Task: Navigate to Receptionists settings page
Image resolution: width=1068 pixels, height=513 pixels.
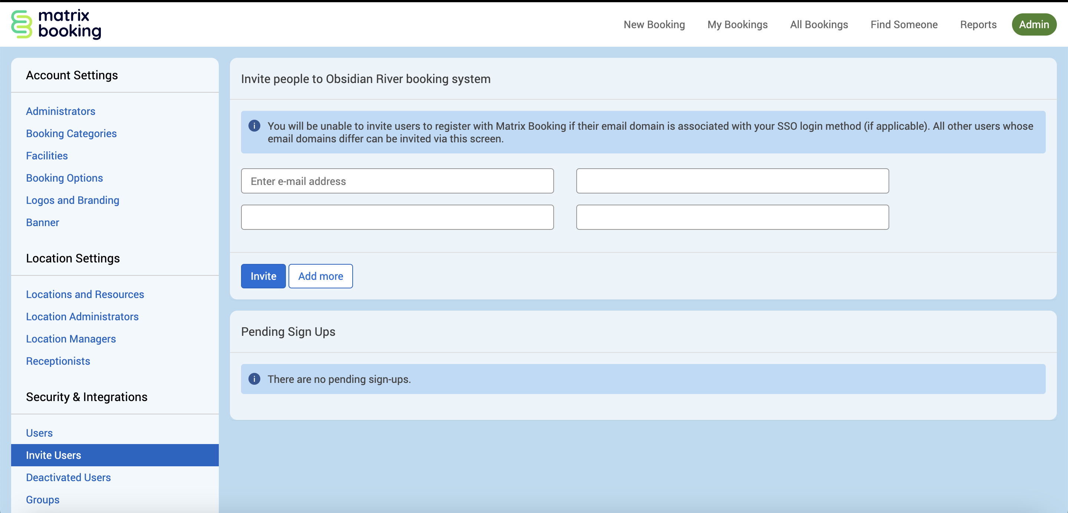Action: 58,361
